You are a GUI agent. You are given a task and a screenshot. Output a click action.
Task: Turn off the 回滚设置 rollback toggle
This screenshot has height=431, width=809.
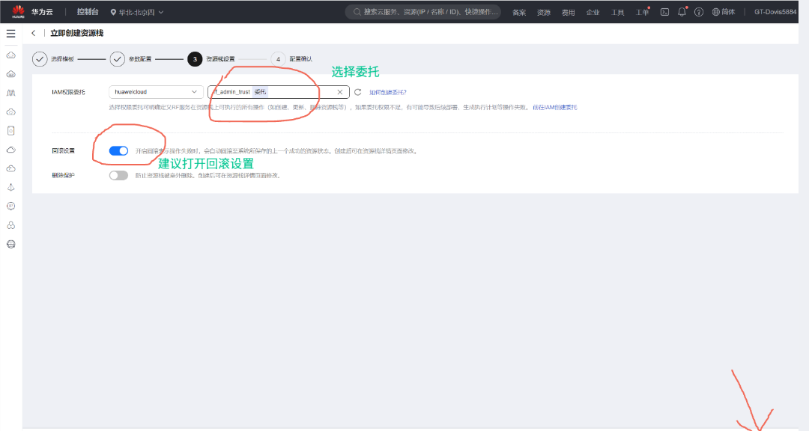point(118,150)
